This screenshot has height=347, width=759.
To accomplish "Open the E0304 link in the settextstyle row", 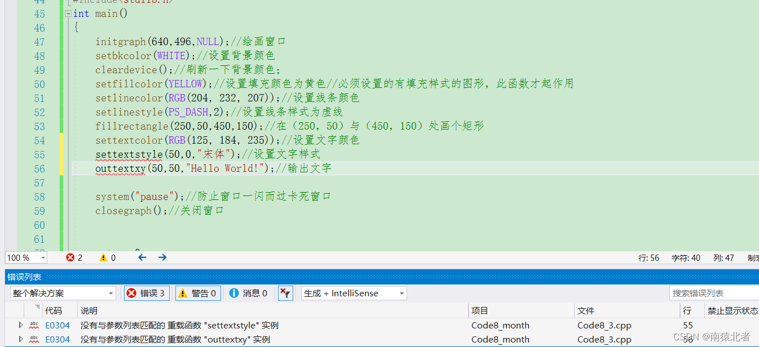I will 58,325.
